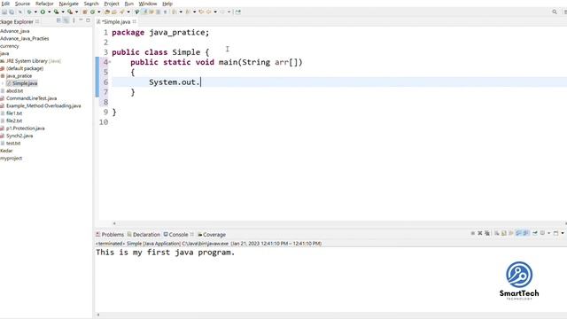
Task: Click the External Tools run icon
Action: (x=70, y=12)
